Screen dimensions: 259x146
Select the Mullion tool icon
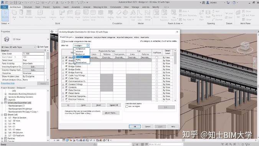pos(101,13)
